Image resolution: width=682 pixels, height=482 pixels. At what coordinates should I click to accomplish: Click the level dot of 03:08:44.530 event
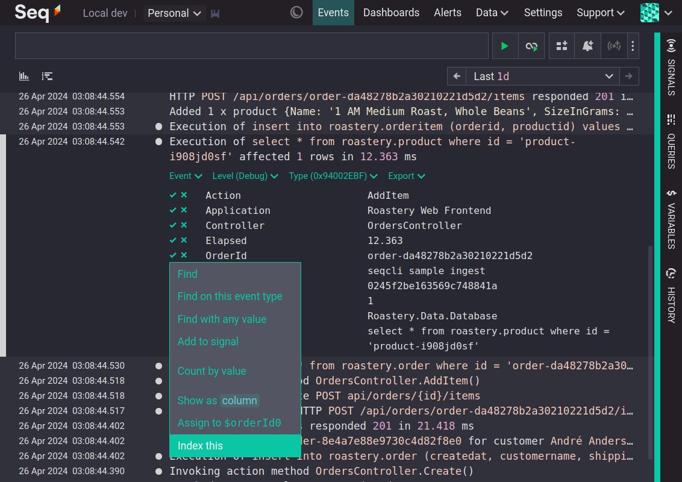click(x=159, y=366)
